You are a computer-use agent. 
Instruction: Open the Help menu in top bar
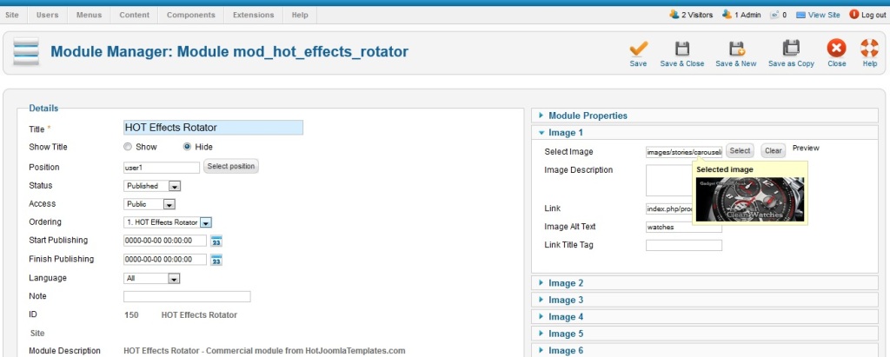300,16
